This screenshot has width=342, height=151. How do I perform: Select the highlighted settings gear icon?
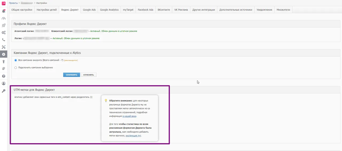[x=4, y=54]
